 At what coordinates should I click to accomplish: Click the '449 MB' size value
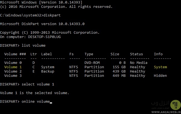click(x=119, y=76)
